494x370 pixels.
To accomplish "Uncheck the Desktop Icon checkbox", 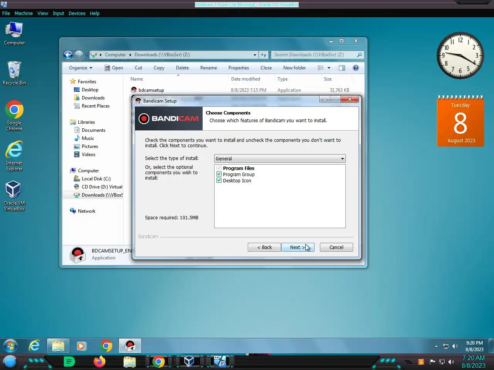I will tap(219, 180).
